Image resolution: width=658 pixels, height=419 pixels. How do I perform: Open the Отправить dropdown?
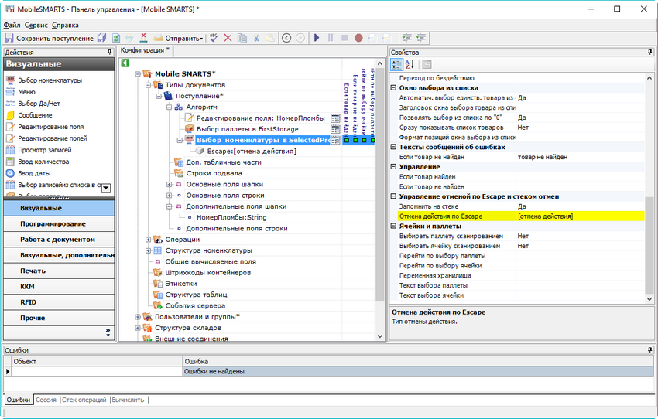click(179, 38)
